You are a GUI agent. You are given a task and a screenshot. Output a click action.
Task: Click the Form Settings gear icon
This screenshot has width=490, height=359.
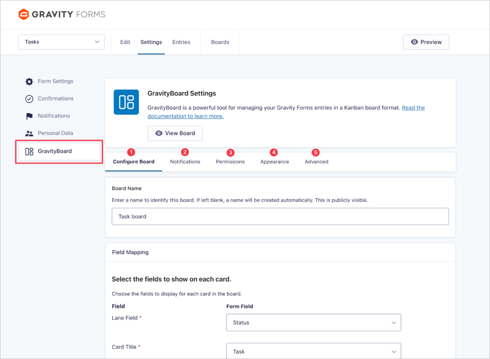[29, 81]
